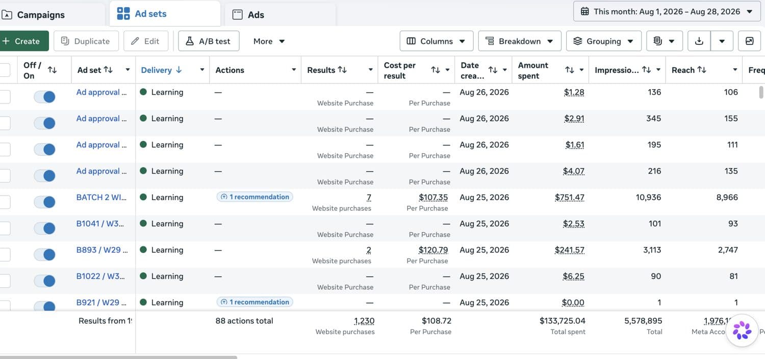Click the charts view icon
The height and width of the screenshot is (359, 765).
tap(749, 41)
